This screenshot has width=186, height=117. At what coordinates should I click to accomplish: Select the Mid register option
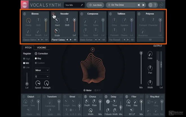click(x=26, y=63)
